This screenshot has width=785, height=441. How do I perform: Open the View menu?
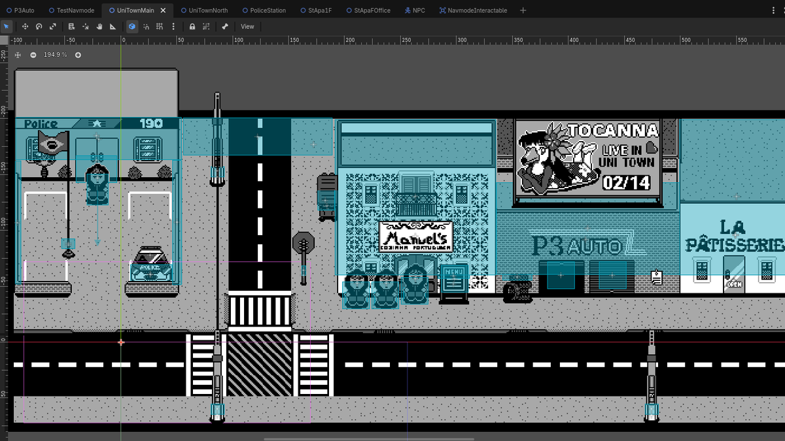247,26
